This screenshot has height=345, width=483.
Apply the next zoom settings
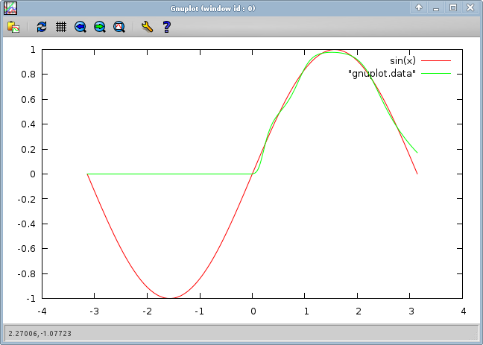coord(100,27)
